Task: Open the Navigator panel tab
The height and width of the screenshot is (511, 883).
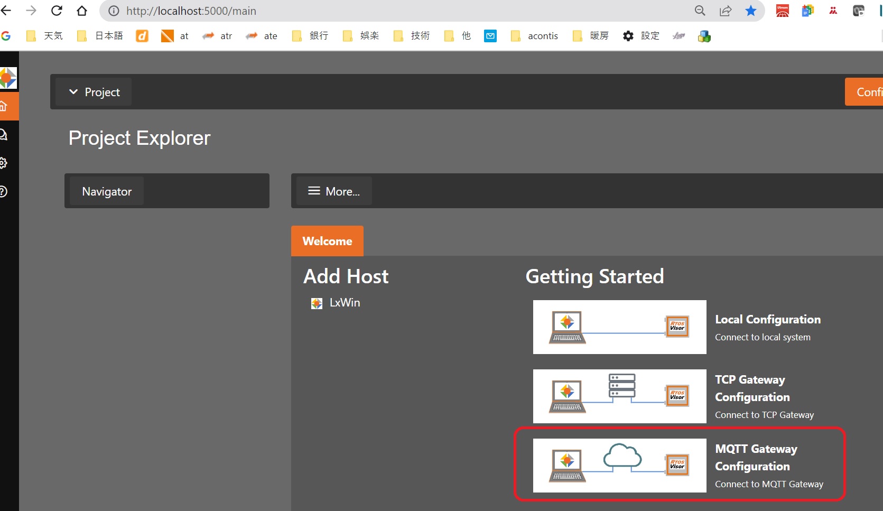Action: tap(107, 191)
